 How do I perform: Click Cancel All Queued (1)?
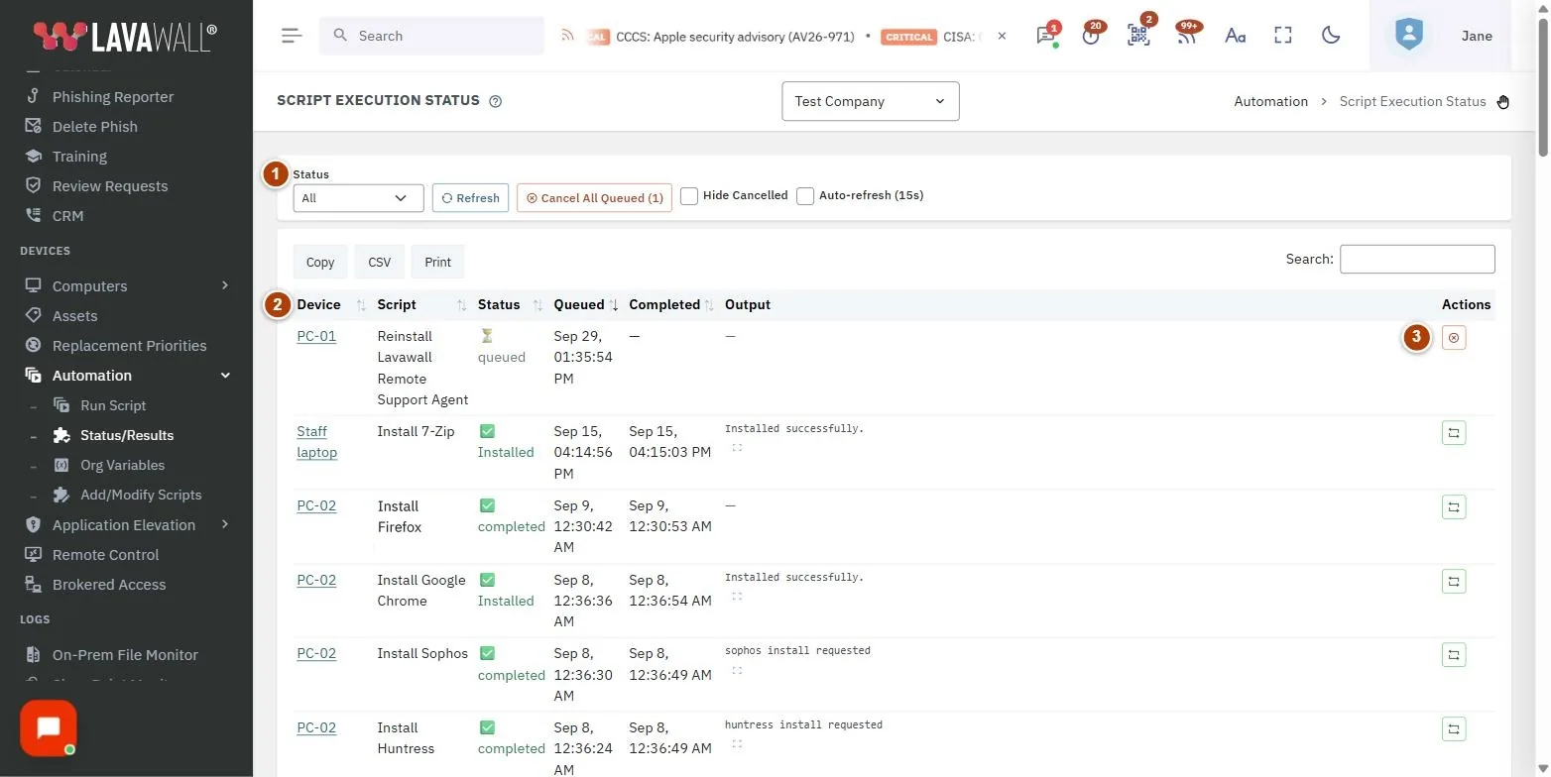tap(594, 198)
